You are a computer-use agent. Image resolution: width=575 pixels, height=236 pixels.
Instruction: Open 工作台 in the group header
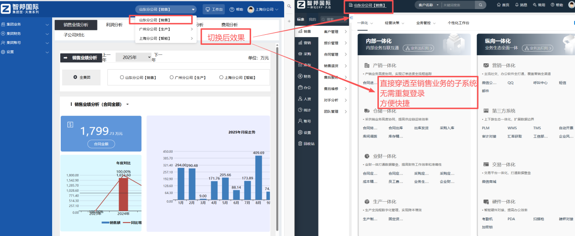click(213, 9)
